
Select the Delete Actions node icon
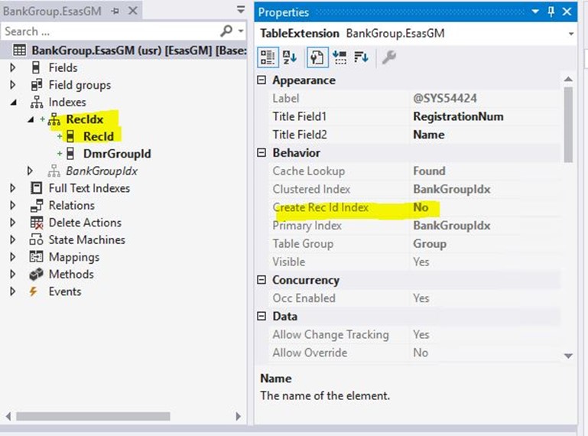pos(37,223)
